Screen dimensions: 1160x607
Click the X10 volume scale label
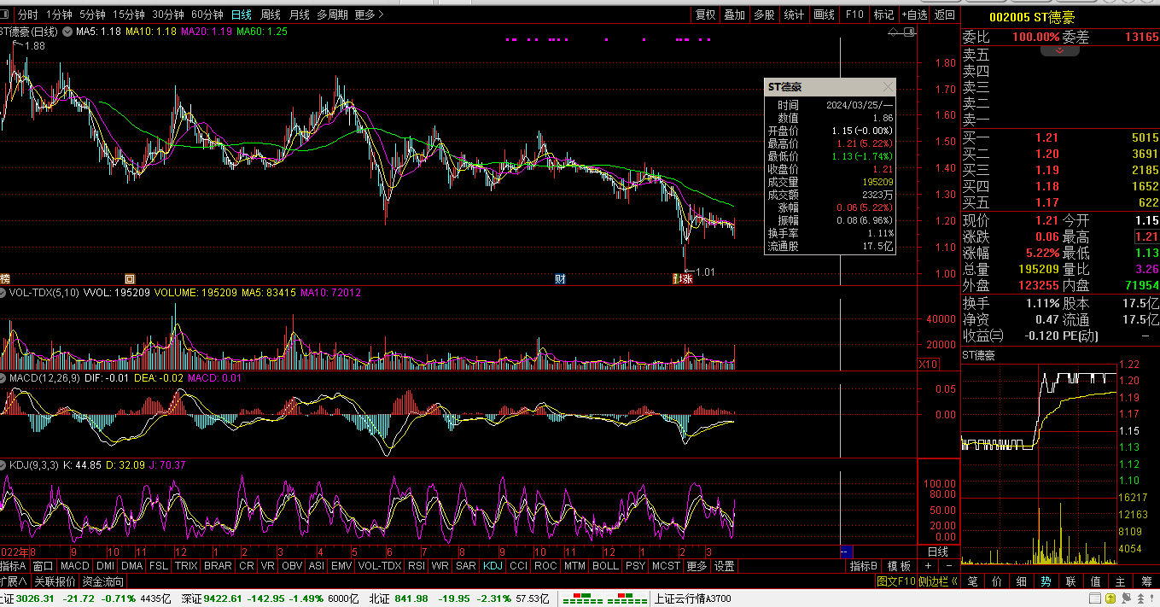pyautogui.click(x=927, y=365)
